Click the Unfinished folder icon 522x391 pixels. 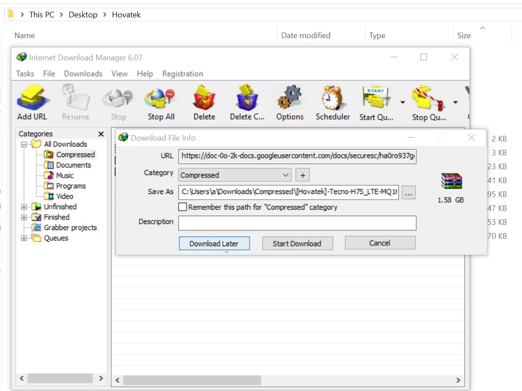pos(36,207)
